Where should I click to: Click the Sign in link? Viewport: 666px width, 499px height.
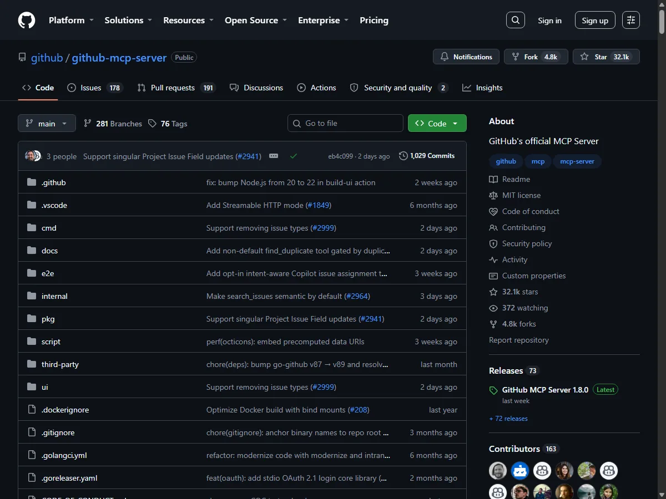click(x=549, y=21)
